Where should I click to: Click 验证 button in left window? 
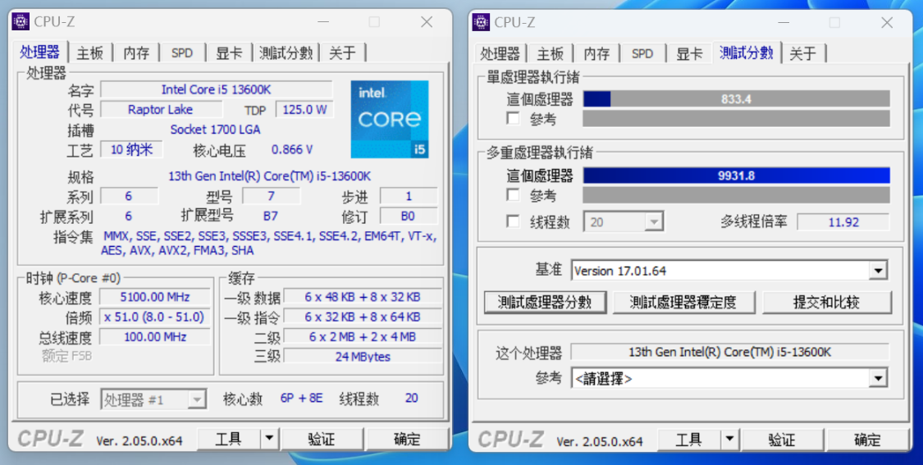tap(322, 439)
